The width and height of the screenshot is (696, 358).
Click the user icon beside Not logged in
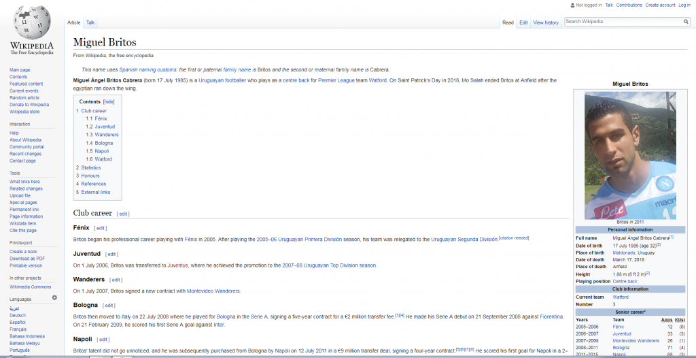572,5
